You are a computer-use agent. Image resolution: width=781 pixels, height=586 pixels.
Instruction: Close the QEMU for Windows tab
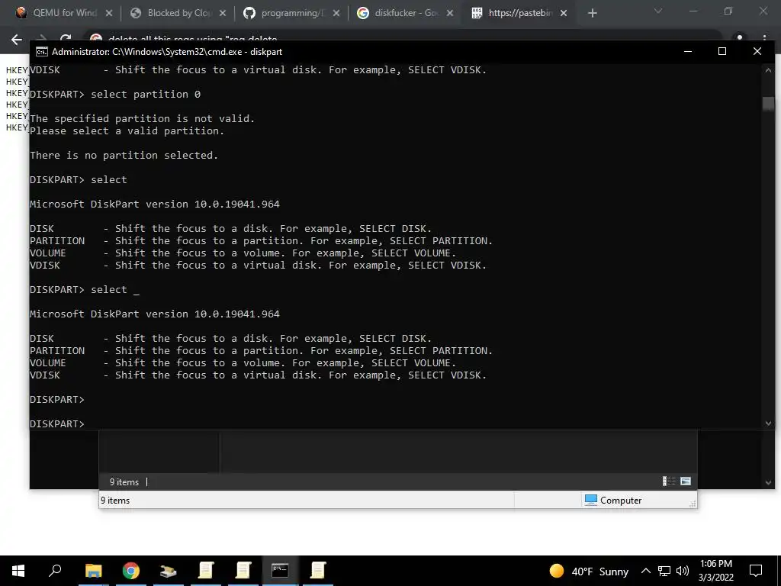tap(109, 14)
